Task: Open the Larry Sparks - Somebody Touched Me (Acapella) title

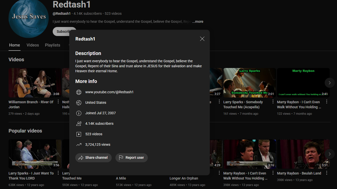Action: coord(243,104)
